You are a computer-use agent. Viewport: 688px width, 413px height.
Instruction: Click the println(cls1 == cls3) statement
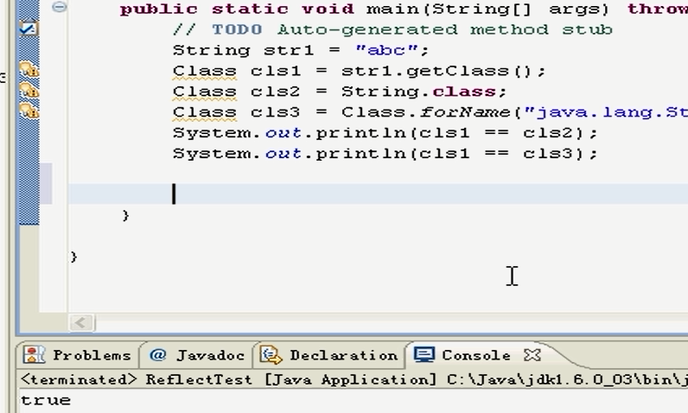click(x=385, y=153)
